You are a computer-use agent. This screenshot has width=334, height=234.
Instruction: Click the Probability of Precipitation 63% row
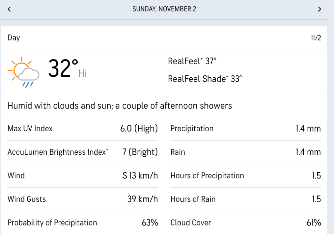coord(83,223)
